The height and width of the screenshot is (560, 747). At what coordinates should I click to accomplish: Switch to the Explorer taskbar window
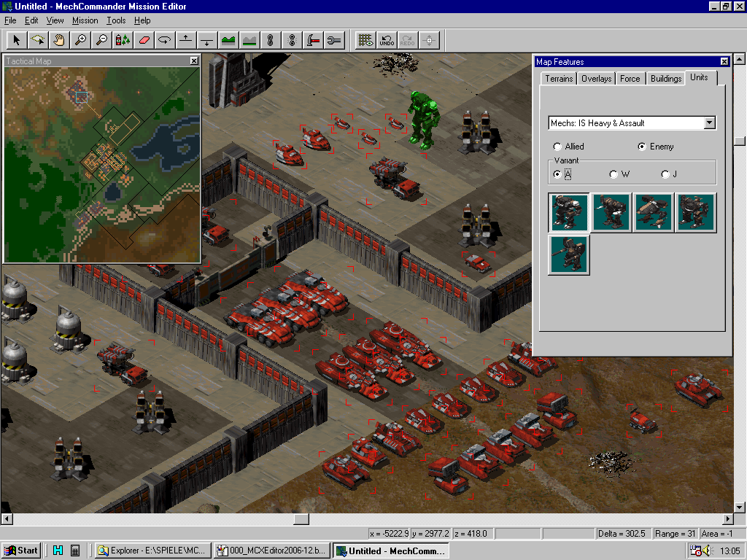click(x=152, y=551)
